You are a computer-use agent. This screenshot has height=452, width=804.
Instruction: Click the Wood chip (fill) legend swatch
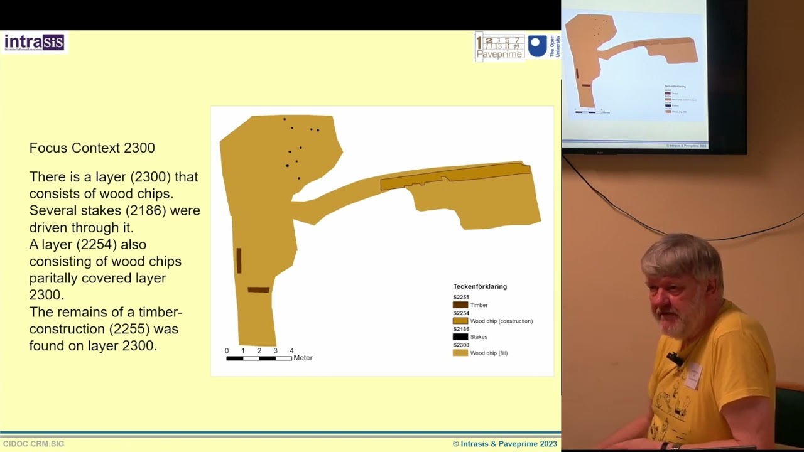point(460,353)
